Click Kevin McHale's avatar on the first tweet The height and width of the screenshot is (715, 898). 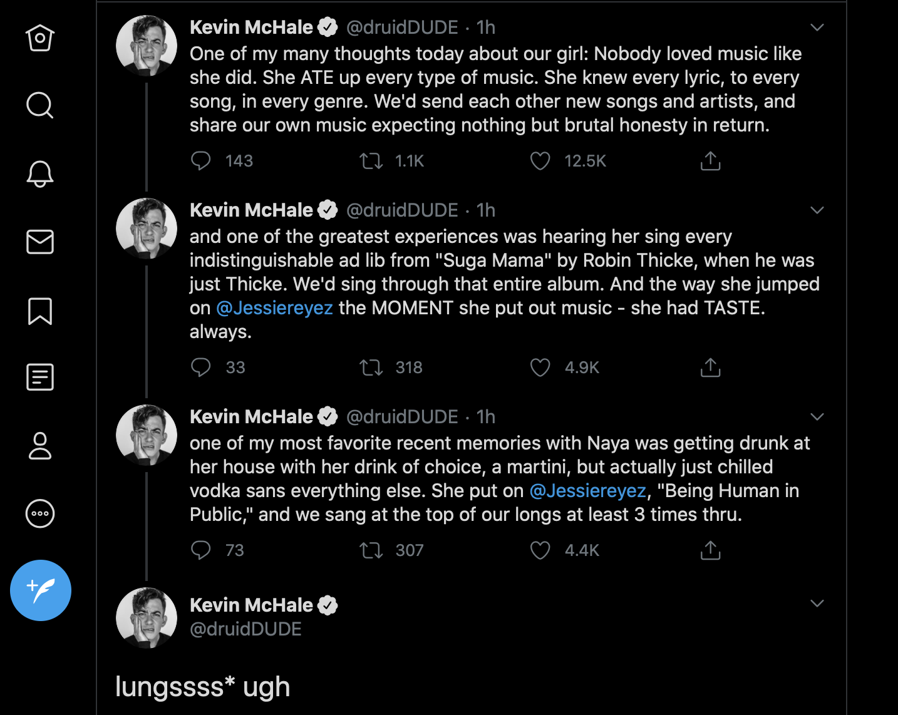[147, 46]
